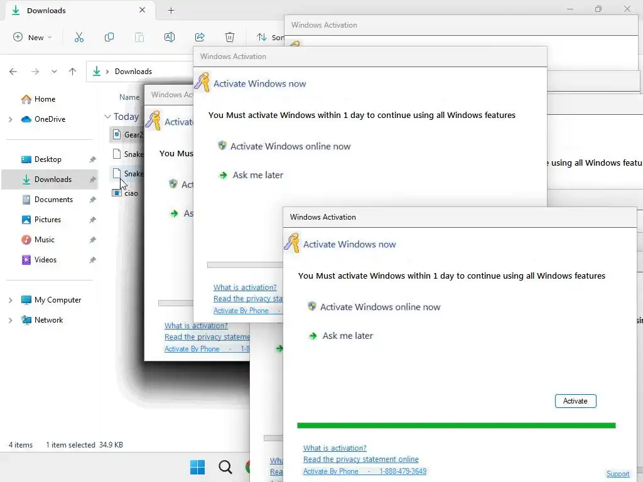This screenshot has height=482, width=643.
Task: Open Music in the navigation pane
Action: click(45, 239)
